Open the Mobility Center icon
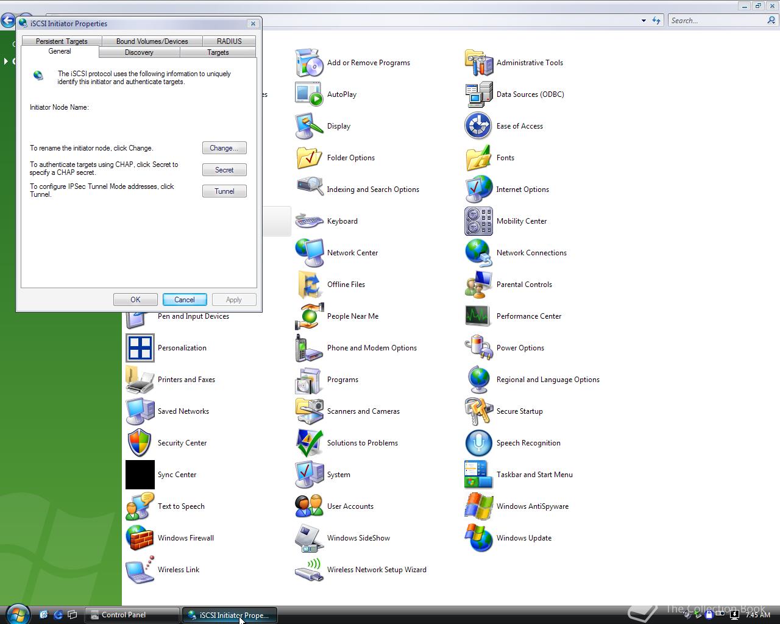This screenshot has height=624, width=780. (479, 221)
